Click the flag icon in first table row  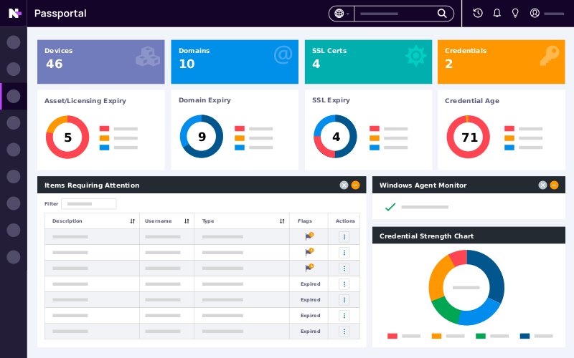coord(309,236)
